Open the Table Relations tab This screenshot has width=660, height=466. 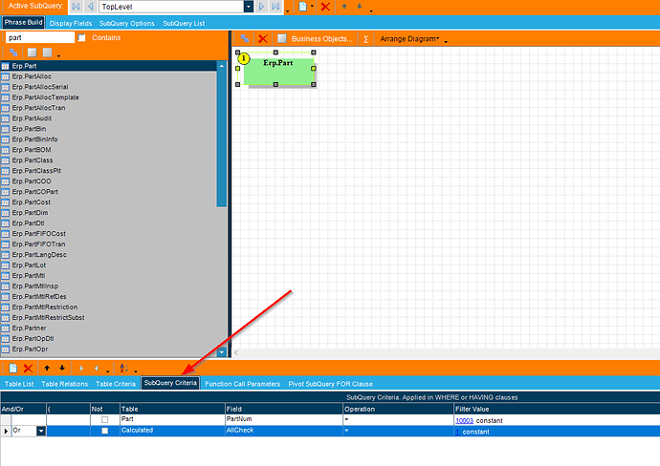pyautogui.click(x=64, y=384)
